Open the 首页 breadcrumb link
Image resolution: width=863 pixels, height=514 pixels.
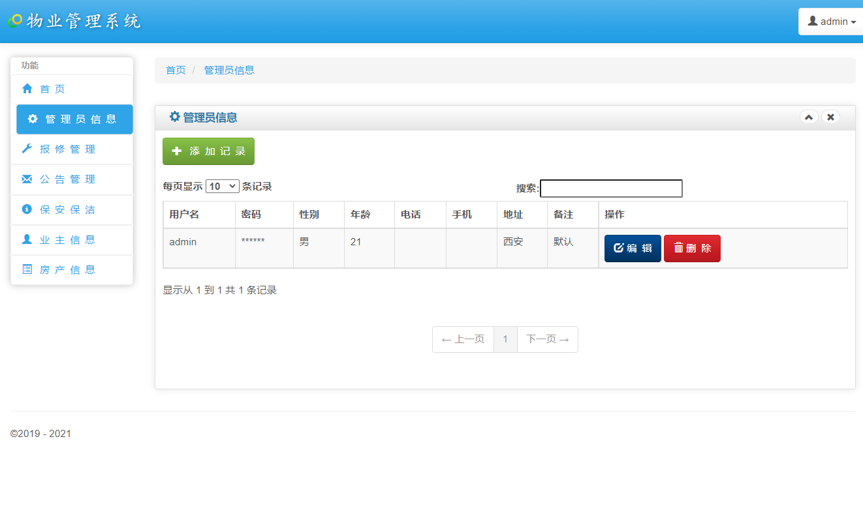[175, 70]
